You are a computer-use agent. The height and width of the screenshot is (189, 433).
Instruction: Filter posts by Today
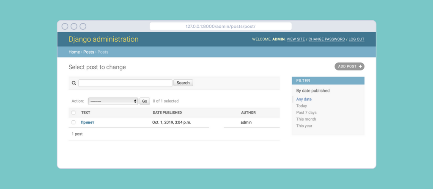pos(301,106)
